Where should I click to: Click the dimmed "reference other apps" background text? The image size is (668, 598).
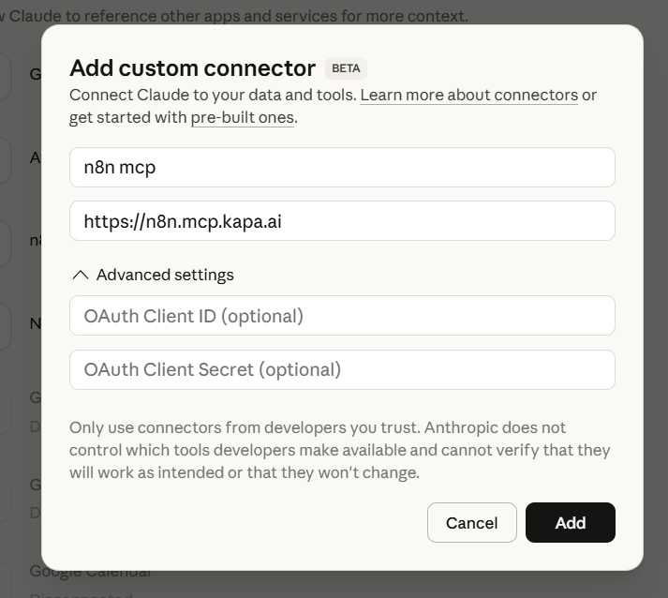[x=281, y=16]
